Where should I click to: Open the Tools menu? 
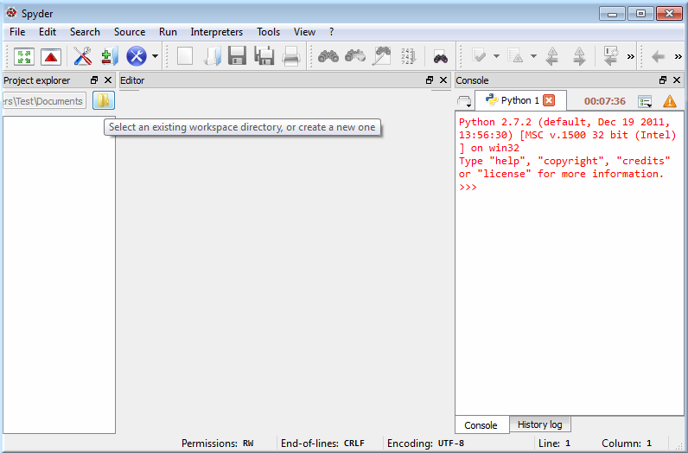click(269, 32)
